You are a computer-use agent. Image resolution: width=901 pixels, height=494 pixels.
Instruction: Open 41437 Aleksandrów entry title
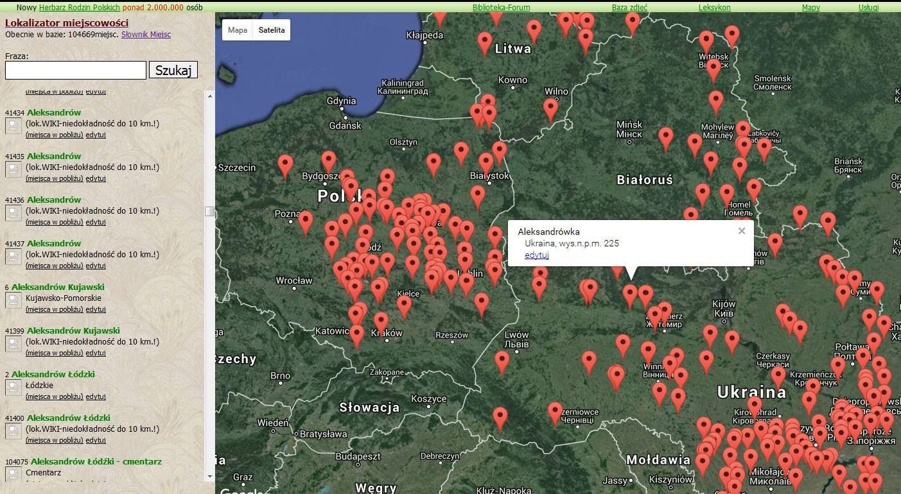[x=54, y=244]
